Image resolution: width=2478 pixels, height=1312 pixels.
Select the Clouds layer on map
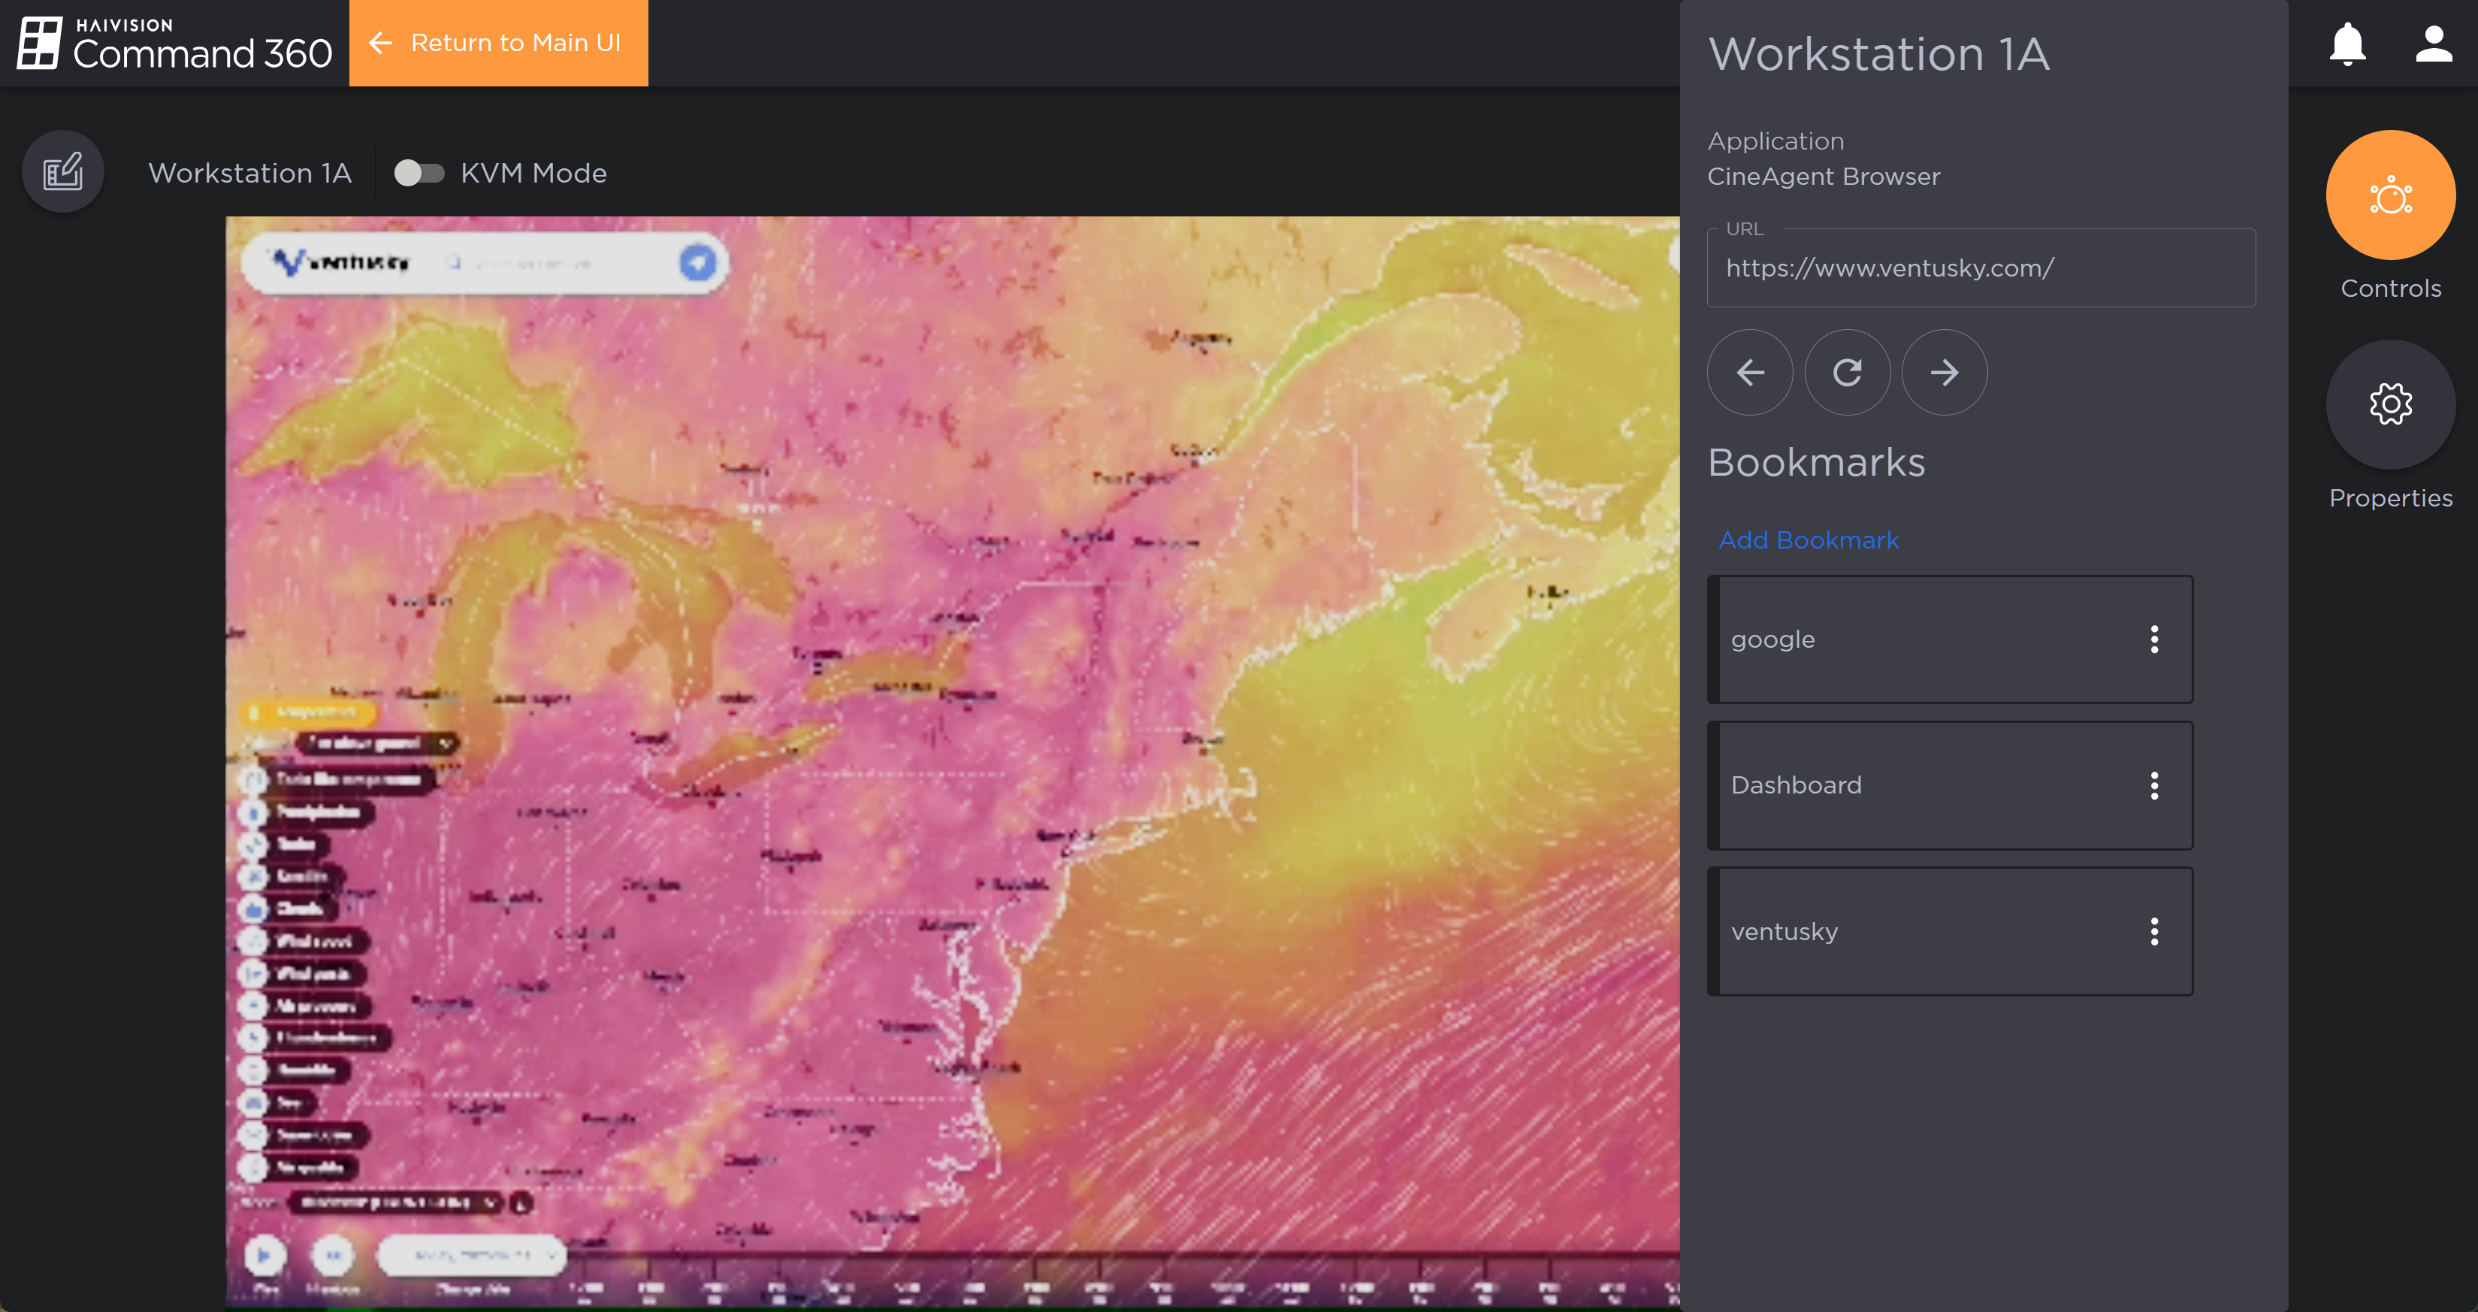[x=298, y=908]
